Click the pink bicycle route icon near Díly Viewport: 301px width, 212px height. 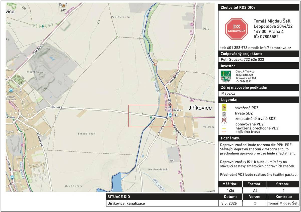coord(192,24)
